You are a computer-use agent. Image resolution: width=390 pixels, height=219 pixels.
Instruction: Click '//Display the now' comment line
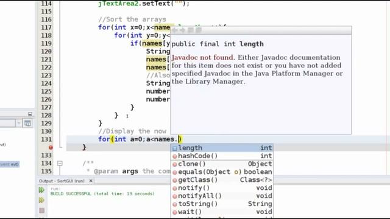(x=132, y=131)
